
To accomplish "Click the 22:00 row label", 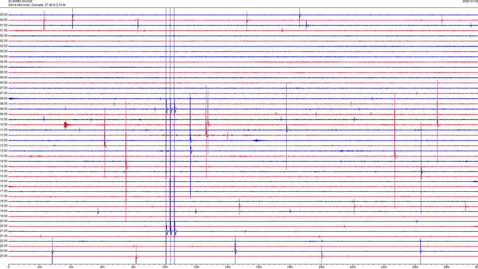I will tap(3, 241).
